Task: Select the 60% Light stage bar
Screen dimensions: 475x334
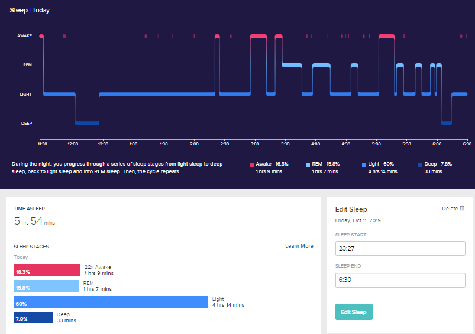Action: pyautogui.click(x=111, y=302)
